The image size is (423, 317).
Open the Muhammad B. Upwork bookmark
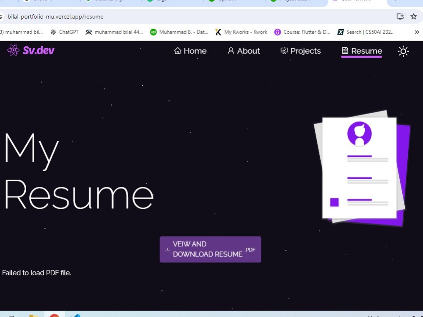coord(179,32)
